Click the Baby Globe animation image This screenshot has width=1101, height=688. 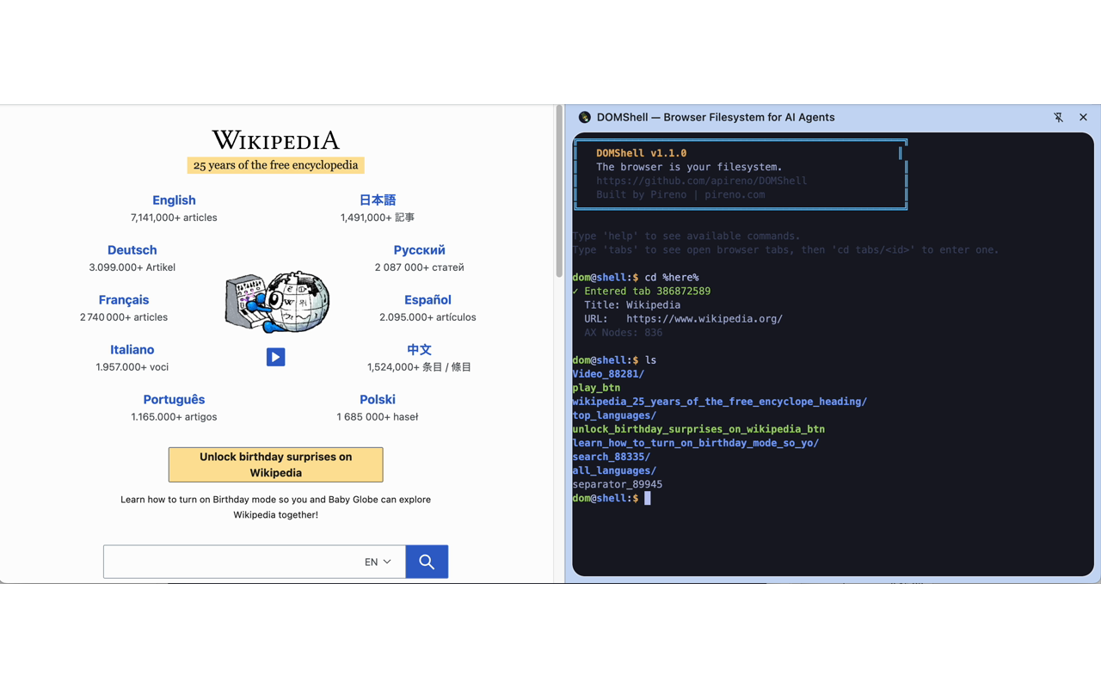click(277, 303)
